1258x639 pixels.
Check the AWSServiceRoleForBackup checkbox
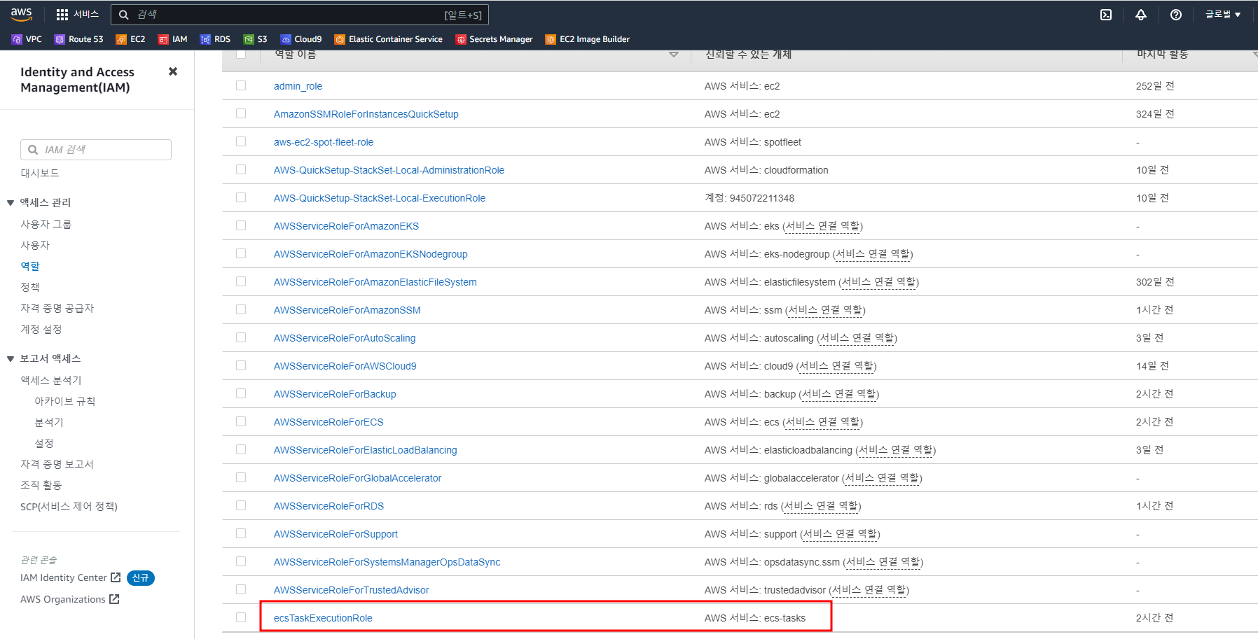click(241, 393)
